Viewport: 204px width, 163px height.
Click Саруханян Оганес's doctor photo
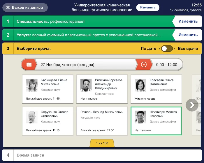[32, 117]
